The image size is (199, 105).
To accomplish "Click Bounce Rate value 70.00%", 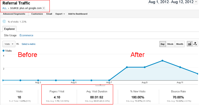I will tap(178, 97).
